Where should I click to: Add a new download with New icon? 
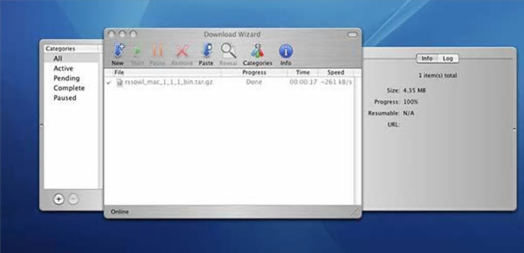[118, 51]
